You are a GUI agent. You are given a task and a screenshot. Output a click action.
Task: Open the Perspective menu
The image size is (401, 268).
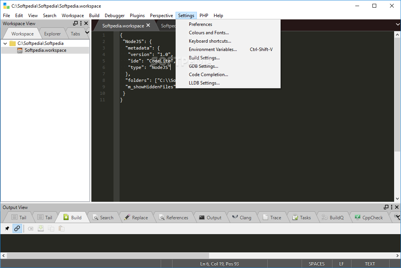click(161, 16)
